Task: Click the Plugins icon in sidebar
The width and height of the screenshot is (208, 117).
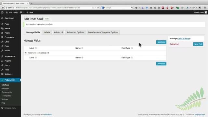Action: tap(2, 61)
